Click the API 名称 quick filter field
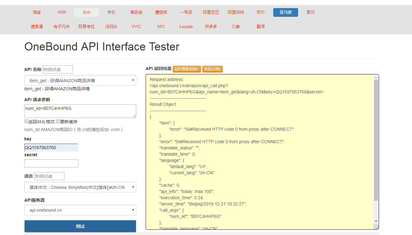Viewport: 412px width, 235px height. 58,69
